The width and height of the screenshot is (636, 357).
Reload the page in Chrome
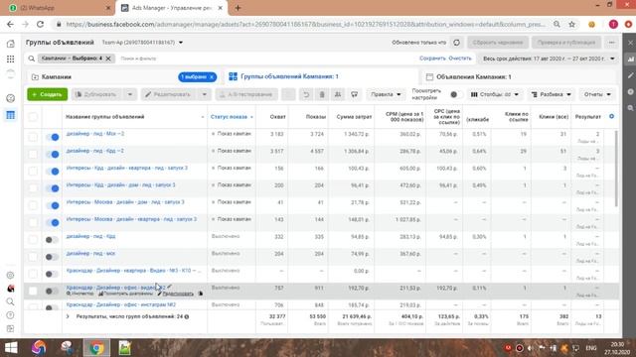click(40, 24)
